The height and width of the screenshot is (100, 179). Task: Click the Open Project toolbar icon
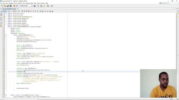[8, 6]
